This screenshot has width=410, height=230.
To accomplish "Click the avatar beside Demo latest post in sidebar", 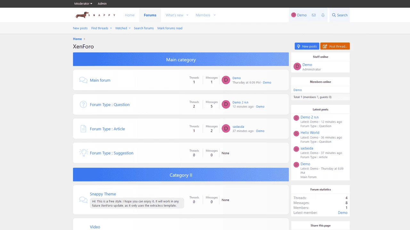I will [x=296, y=165].
